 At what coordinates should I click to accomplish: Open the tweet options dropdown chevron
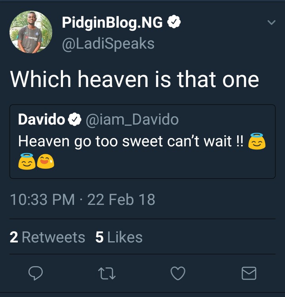click(x=271, y=23)
